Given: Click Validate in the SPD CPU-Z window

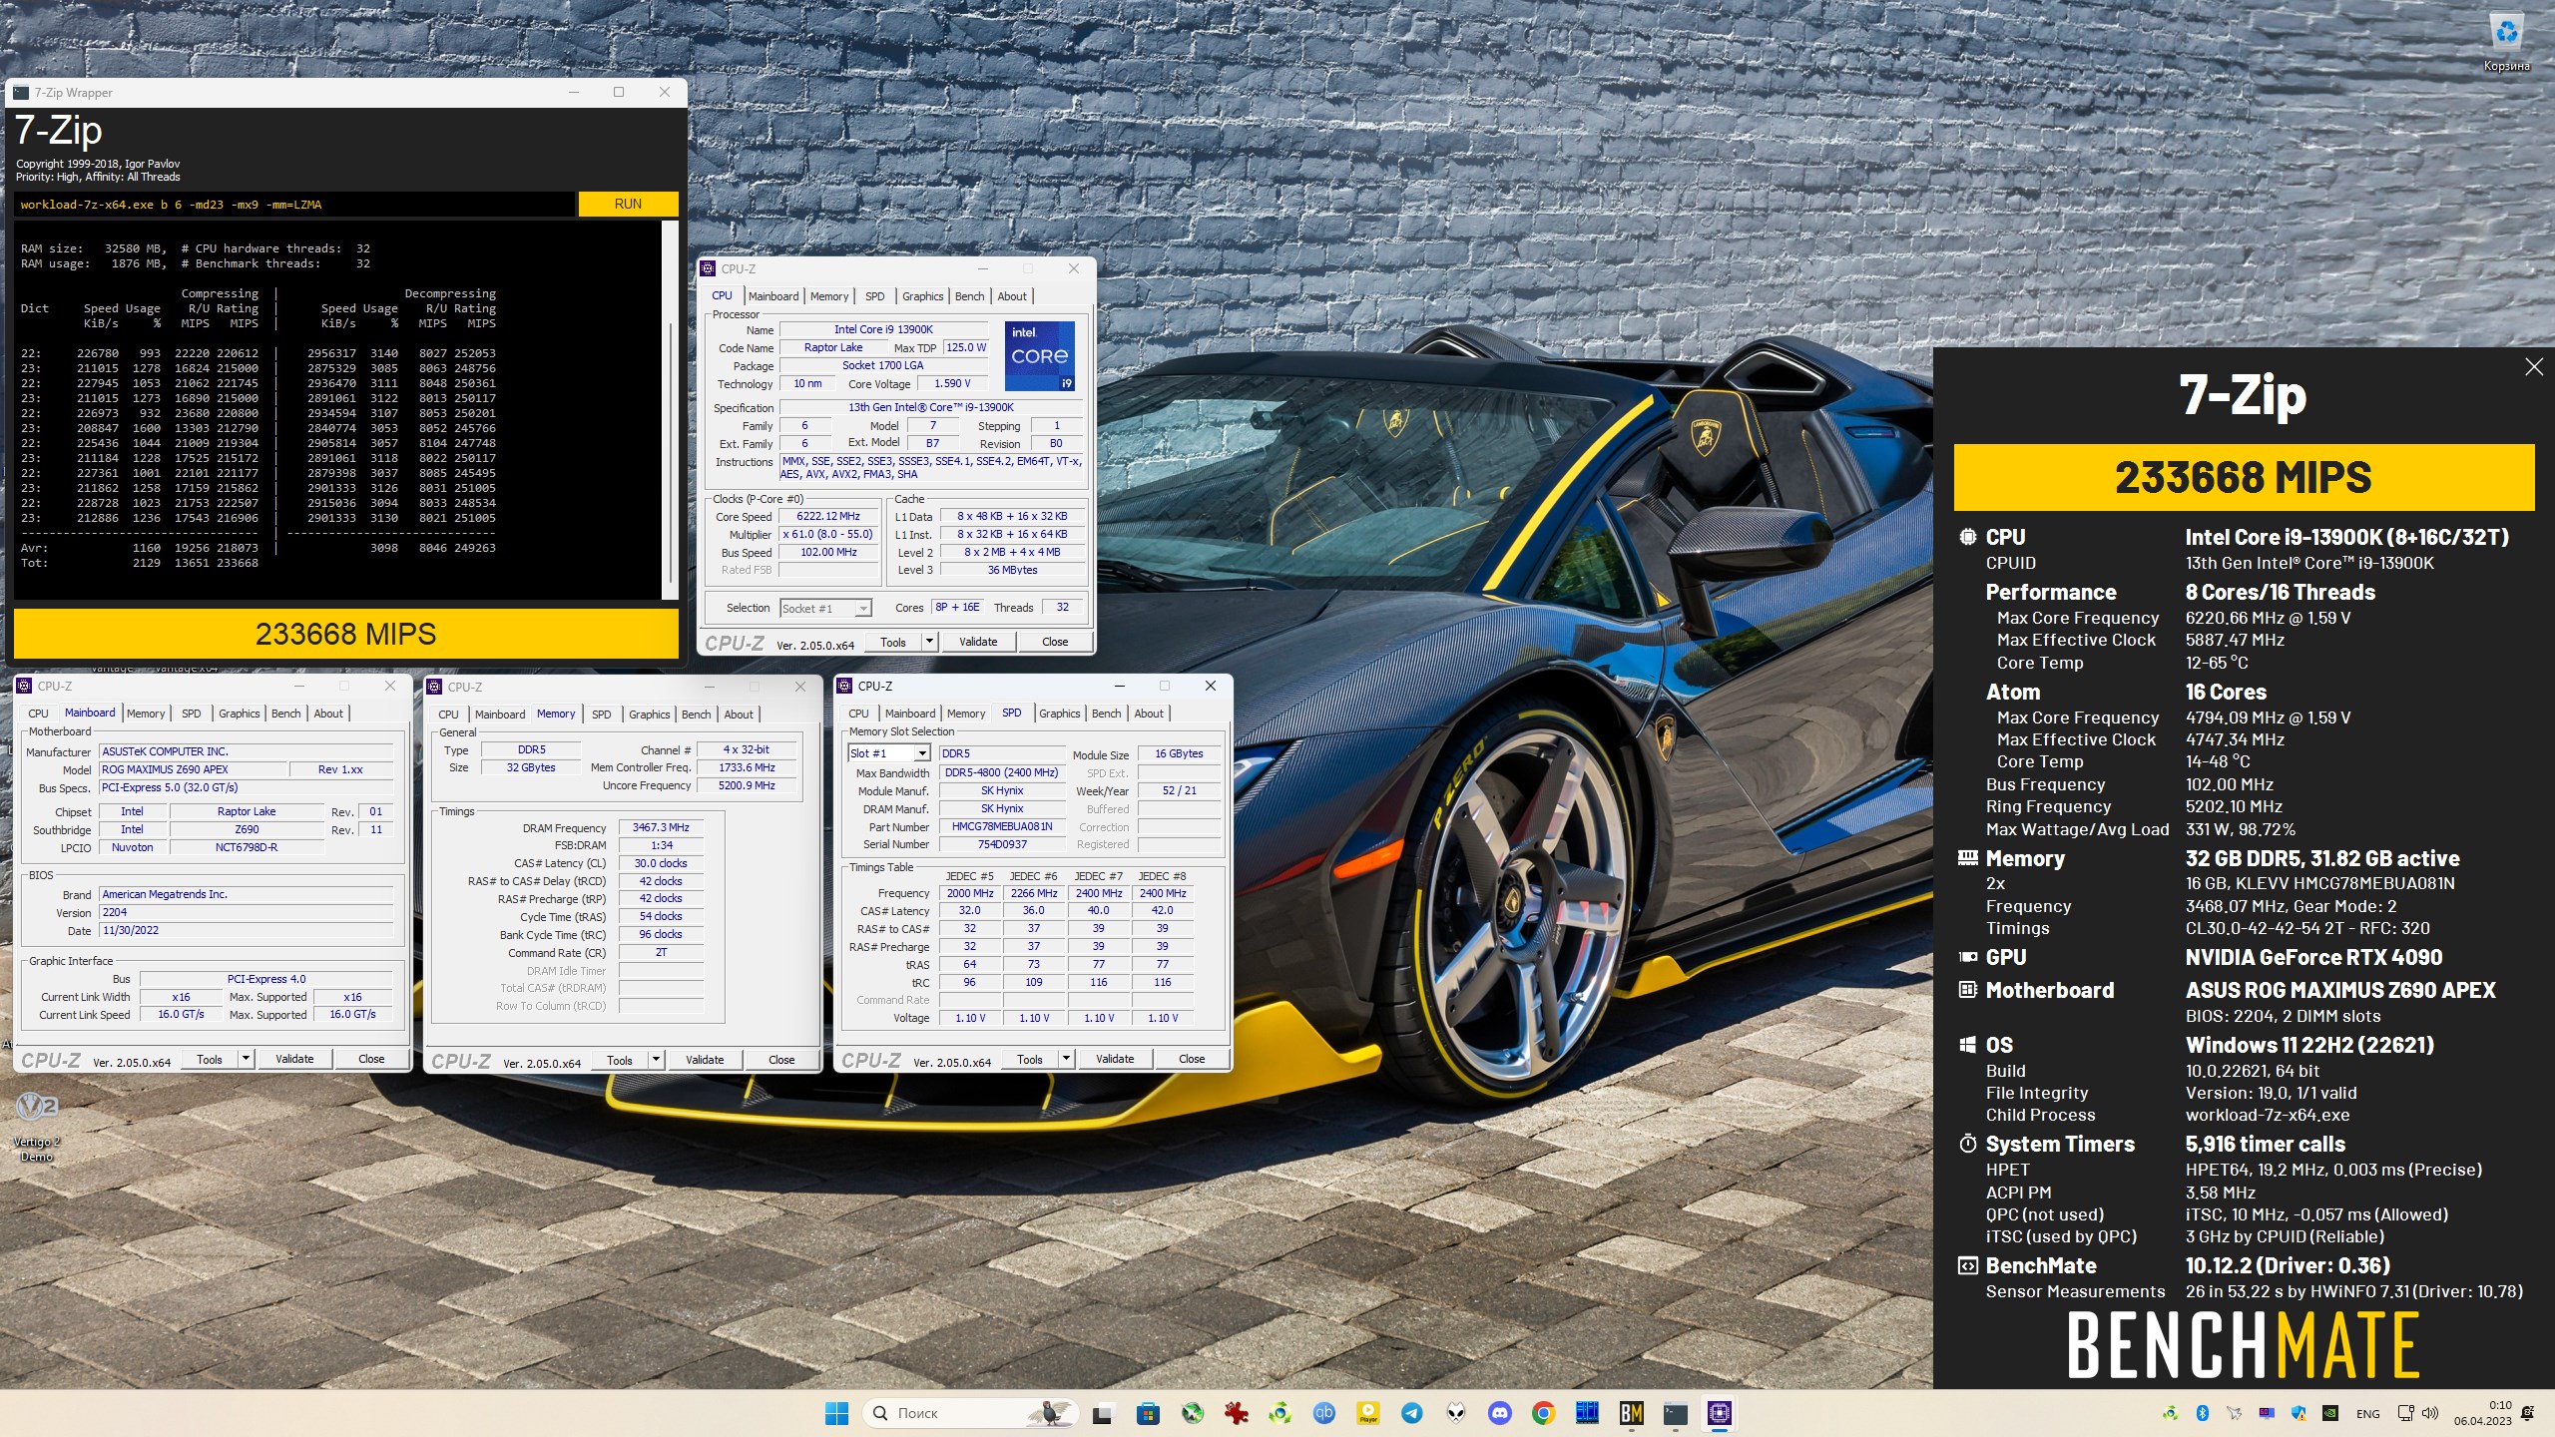Looking at the screenshot, I should [1114, 1059].
